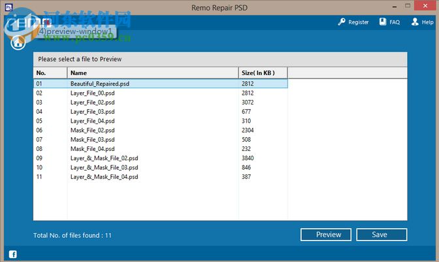
Task: Click size value 232
Action: [246, 148]
